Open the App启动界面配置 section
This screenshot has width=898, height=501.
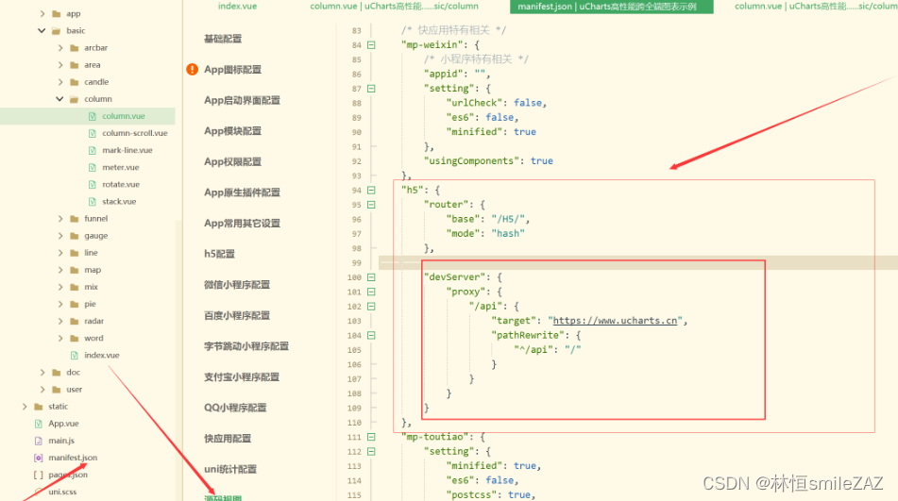[x=243, y=101]
